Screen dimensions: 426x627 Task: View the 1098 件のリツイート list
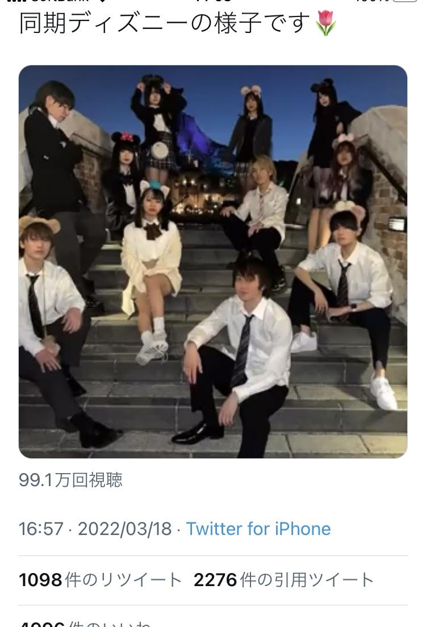[101, 580]
